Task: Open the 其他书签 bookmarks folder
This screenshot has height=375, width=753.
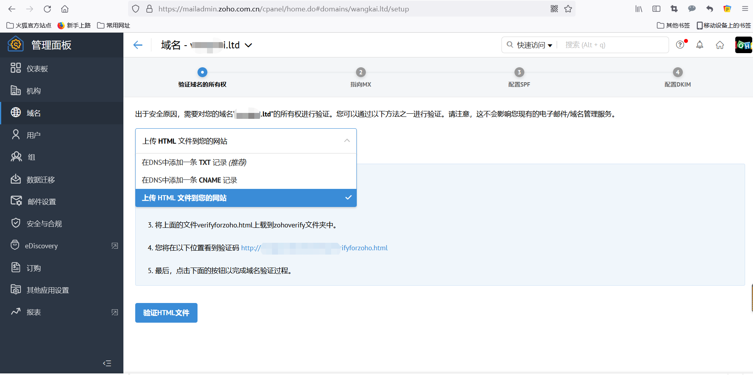Action: (x=673, y=26)
